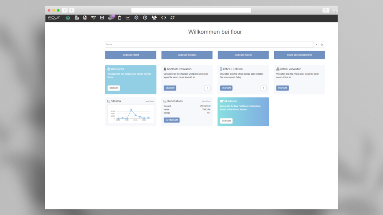Click the refresh arrows icon in navbar

pos(172,18)
